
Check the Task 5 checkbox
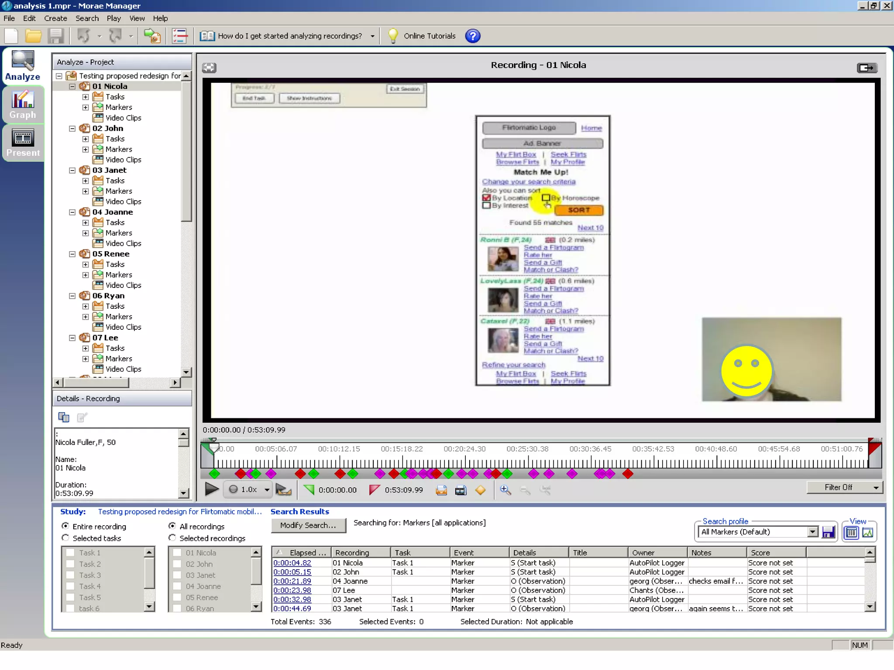pos(70,598)
